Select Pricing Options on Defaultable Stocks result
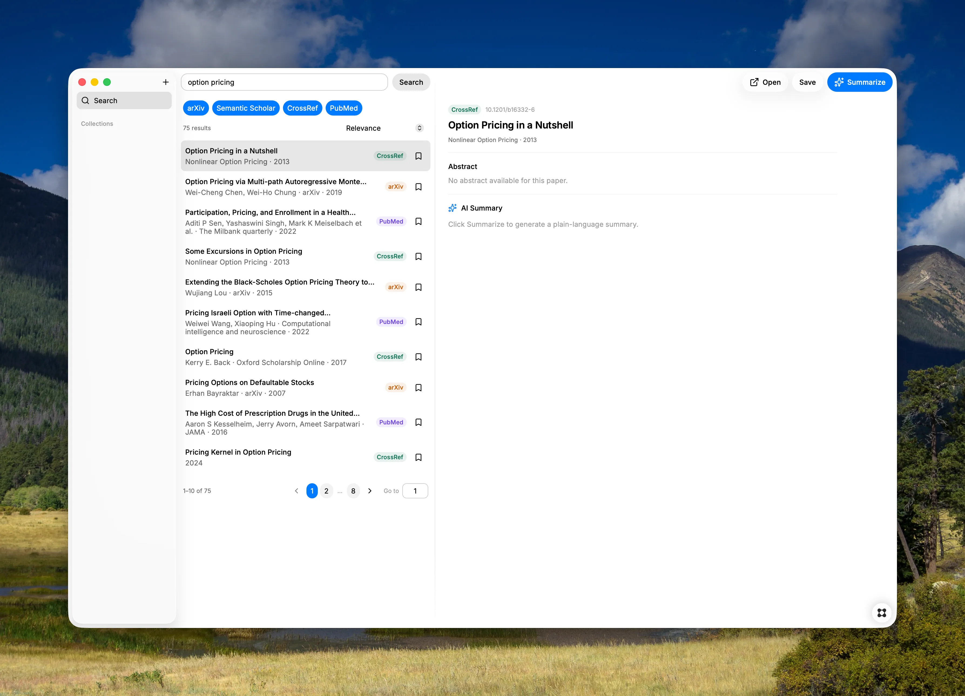The height and width of the screenshot is (696, 965). (x=305, y=388)
